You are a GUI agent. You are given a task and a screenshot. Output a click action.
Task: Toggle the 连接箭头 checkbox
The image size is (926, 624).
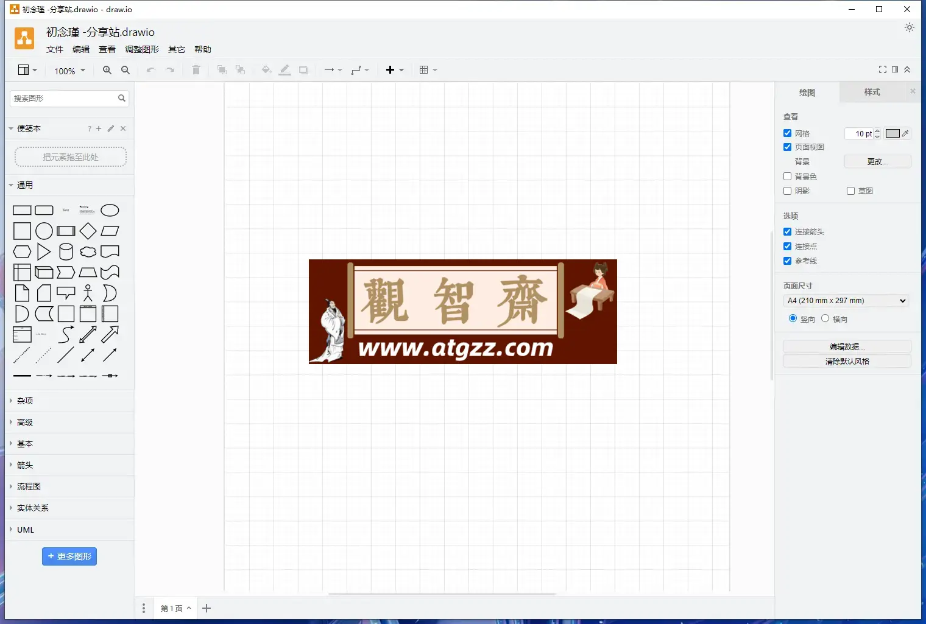coord(787,231)
